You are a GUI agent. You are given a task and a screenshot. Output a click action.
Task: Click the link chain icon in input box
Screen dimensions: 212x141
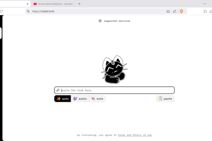coord(58,90)
